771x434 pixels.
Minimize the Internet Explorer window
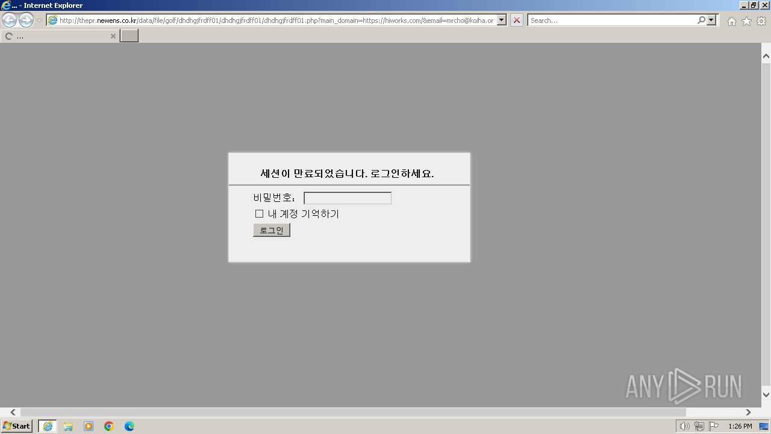(744, 5)
